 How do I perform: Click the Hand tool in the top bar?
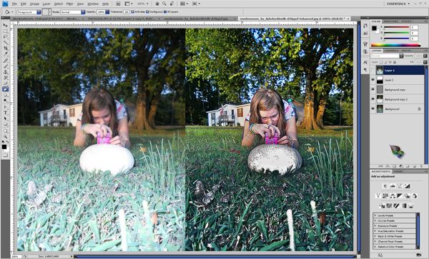click(x=157, y=4)
